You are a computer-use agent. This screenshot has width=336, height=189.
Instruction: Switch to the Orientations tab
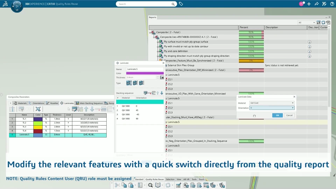pyautogui.click(x=36, y=103)
